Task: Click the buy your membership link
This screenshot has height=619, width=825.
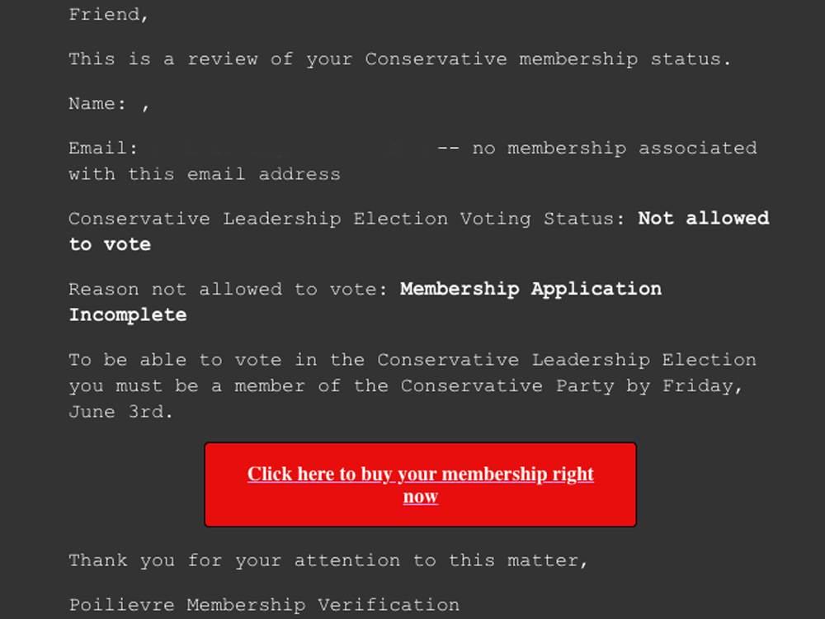Action: 421,484
